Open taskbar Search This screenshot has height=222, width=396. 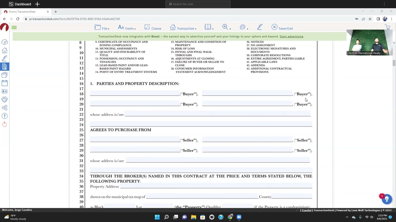(166, 217)
